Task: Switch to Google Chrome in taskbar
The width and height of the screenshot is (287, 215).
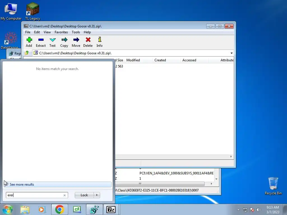Action: [59, 209]
